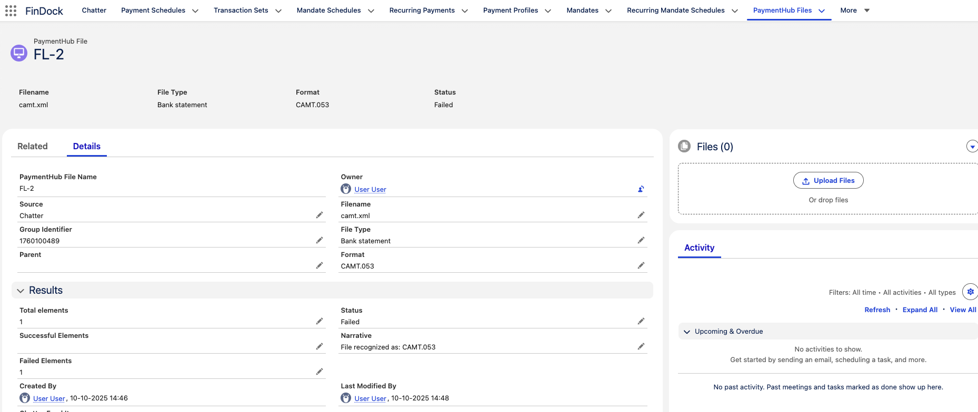
Task: Click the Last Modified By avatar icon
Action: point(346,398)
